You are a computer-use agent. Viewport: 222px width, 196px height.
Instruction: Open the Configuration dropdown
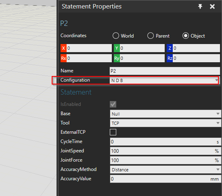165,80
